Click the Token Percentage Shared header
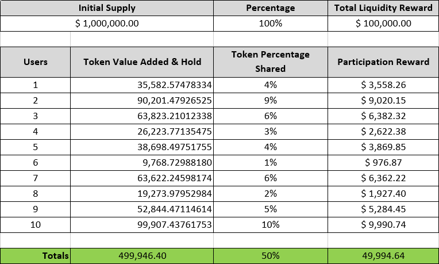Screen dimensions: 439x264 coord(270,62)
